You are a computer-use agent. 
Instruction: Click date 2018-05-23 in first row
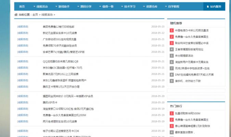pos(158,27)
